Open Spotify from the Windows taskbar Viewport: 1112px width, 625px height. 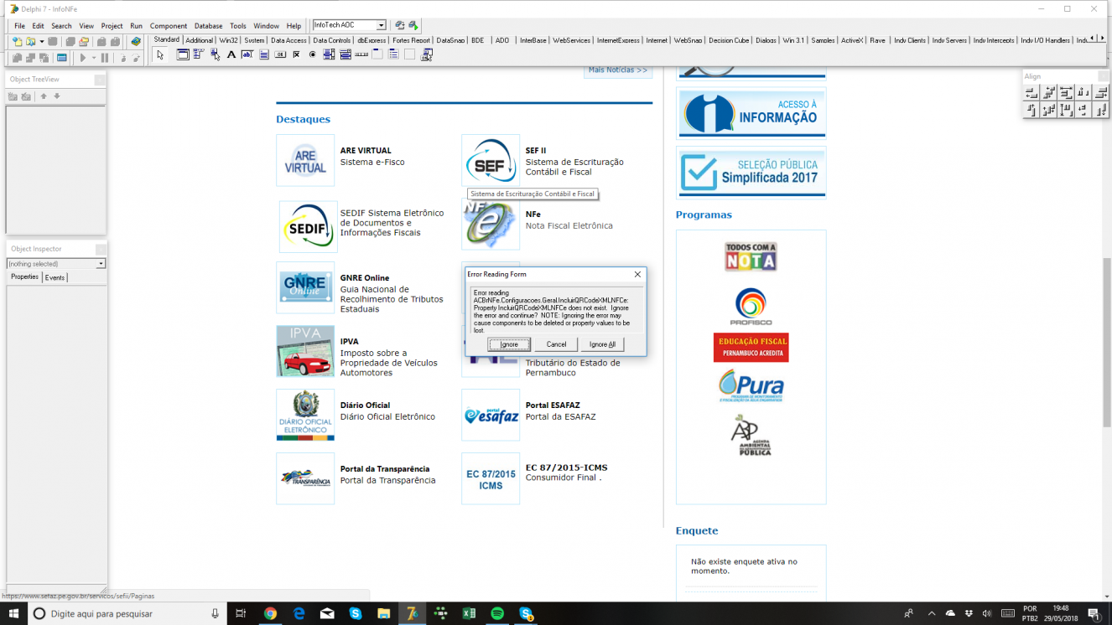pos(497,613)
